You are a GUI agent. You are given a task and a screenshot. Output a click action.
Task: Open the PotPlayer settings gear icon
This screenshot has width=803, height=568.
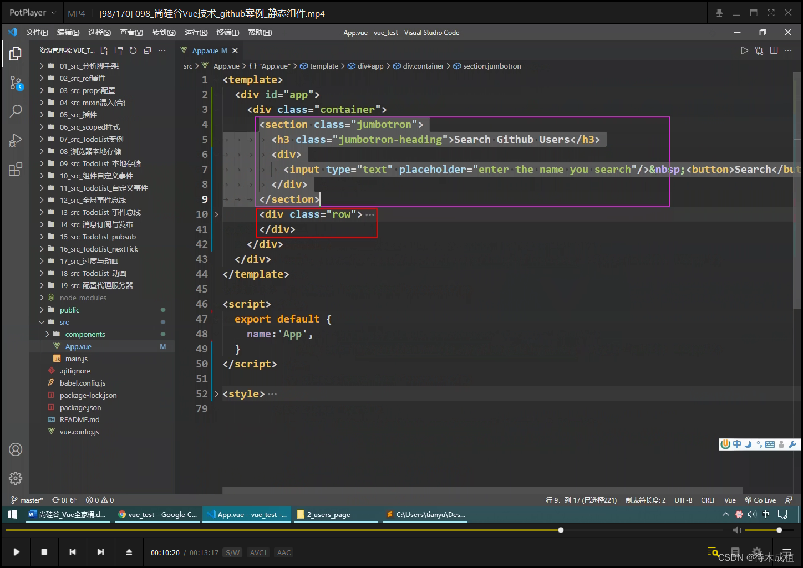[757, 552]
